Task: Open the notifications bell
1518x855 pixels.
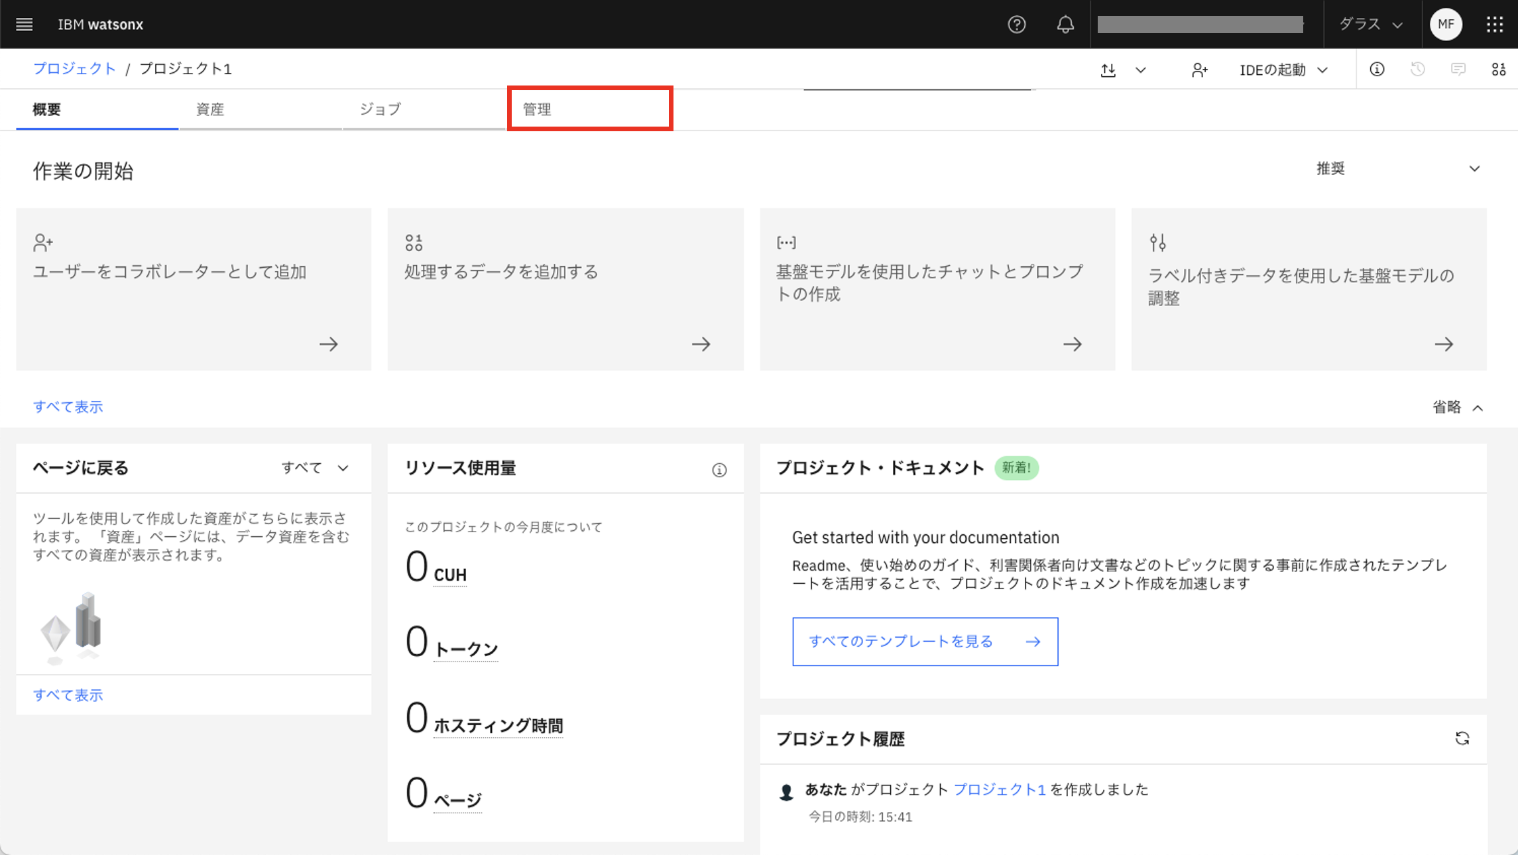Action: click(1065, 25)
